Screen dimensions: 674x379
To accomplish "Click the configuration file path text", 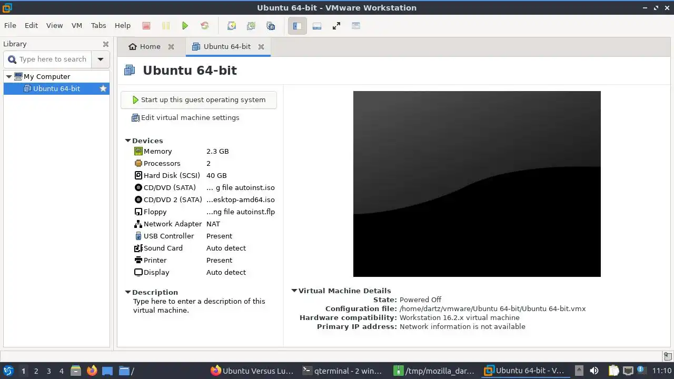I will click(492, 308).
